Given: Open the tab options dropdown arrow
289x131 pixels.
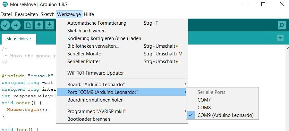Looking at the screenshot, I should 280,38.
